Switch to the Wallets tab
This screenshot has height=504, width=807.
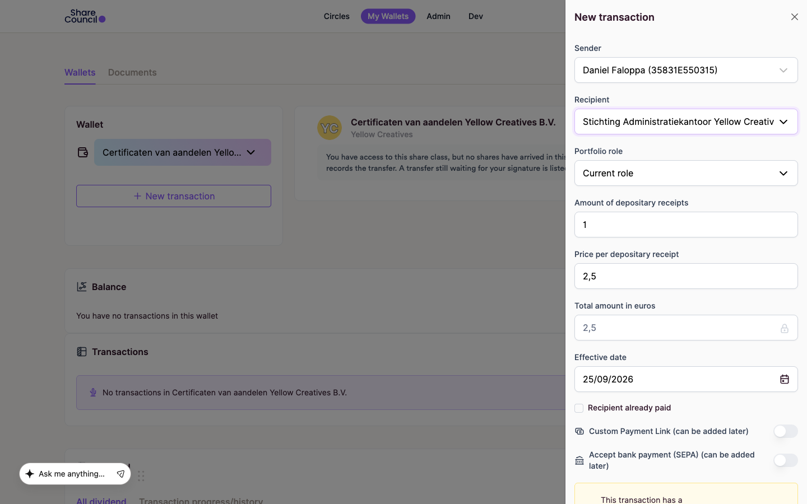tap(80, 73)
